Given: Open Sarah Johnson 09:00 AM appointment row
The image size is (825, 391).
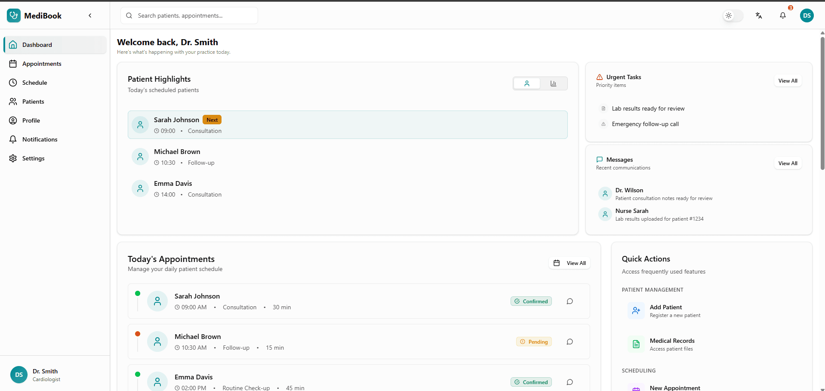Looking at the screenshot, I should pos(359,301).
